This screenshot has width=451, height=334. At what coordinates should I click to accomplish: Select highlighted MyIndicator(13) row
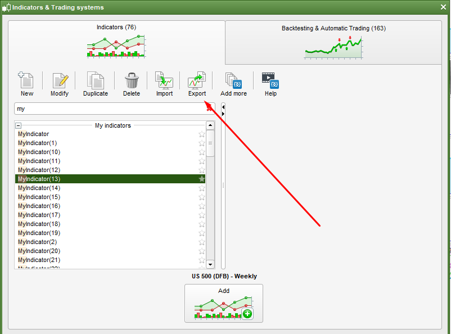click(110, 179)
